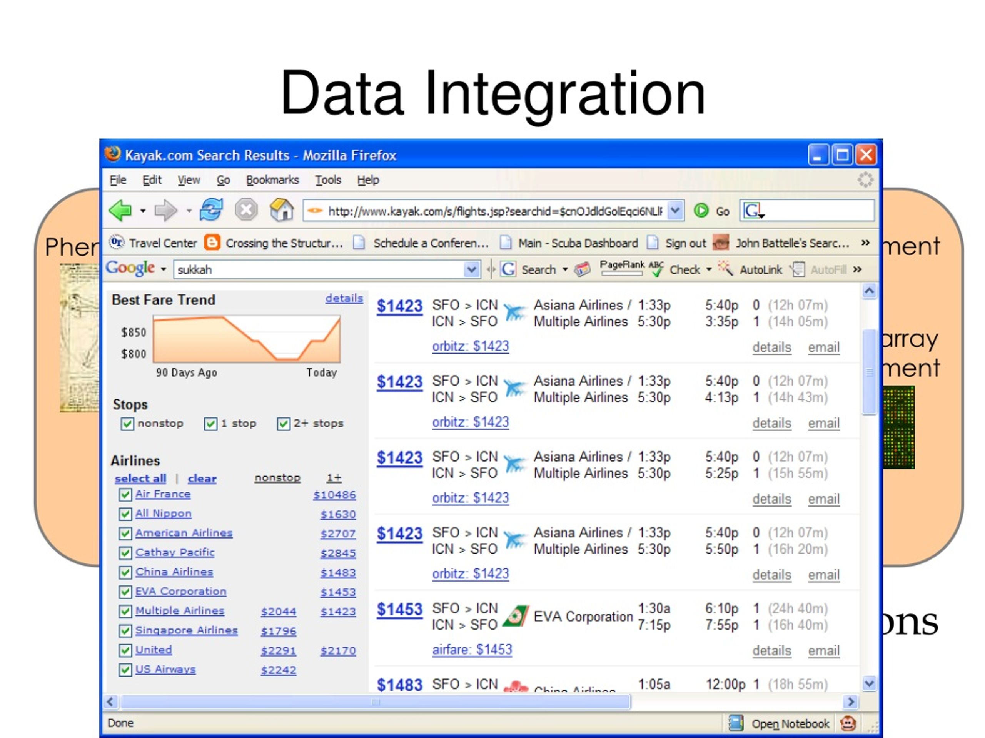
Task: Open the Search button dropdown arrow
Action: tap(564, 269)
